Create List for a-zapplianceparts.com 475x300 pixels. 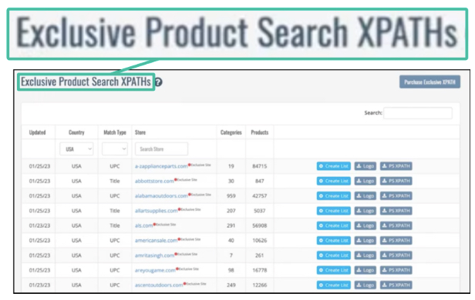click(x=334, y=166)
